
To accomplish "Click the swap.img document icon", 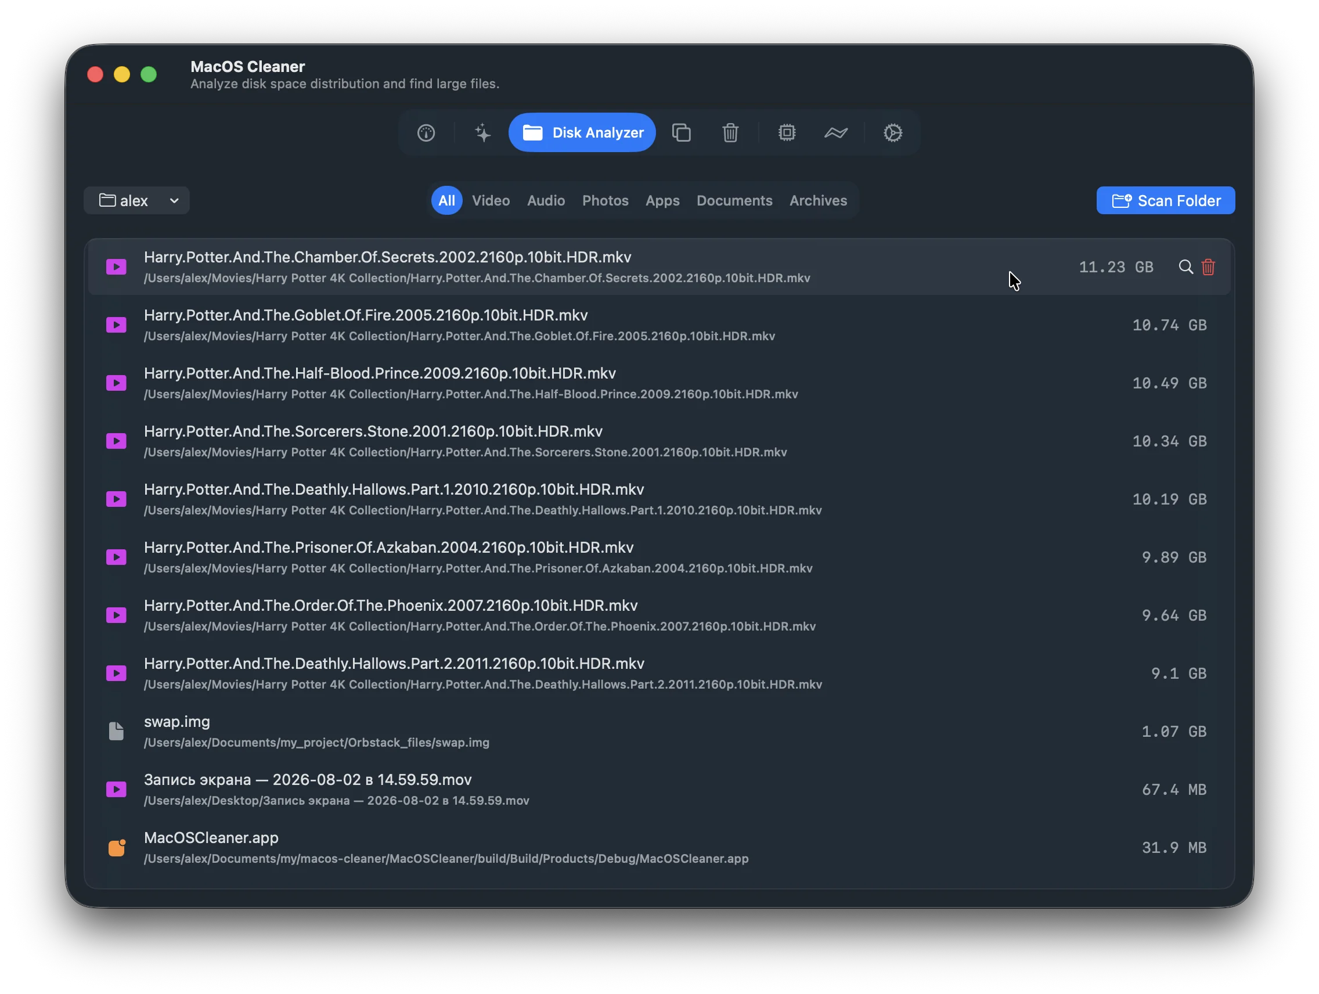I will [x=116, y=731].
